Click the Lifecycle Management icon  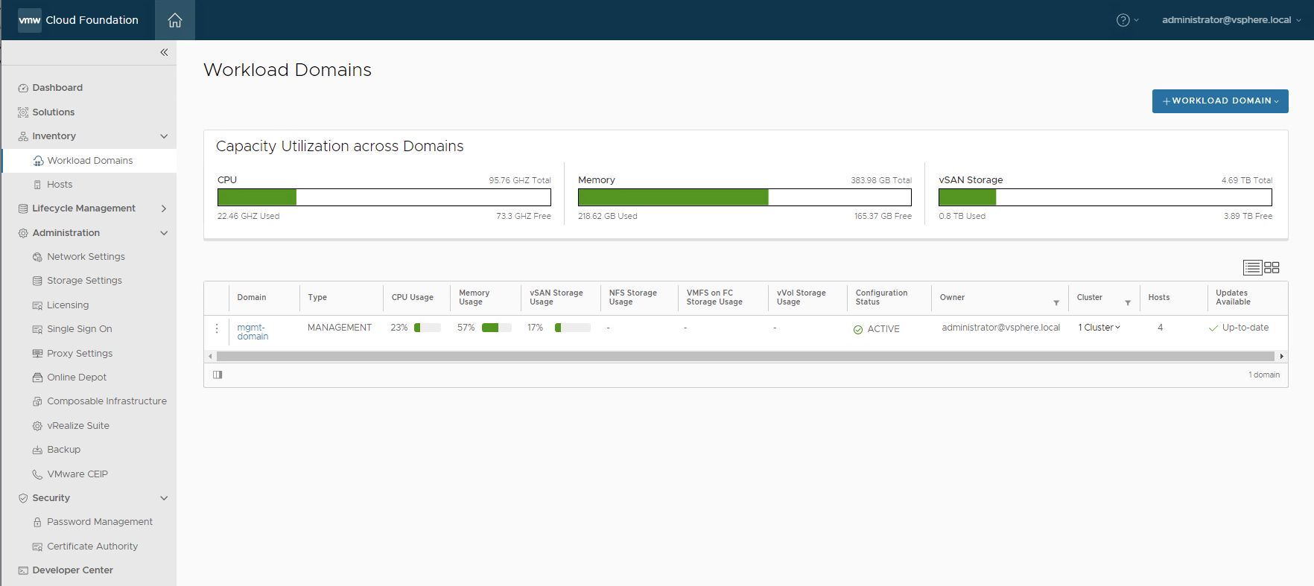[x=23, y=208]
